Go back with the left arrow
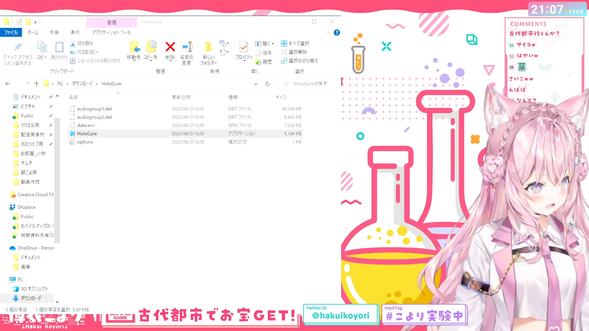 (8, 84)
